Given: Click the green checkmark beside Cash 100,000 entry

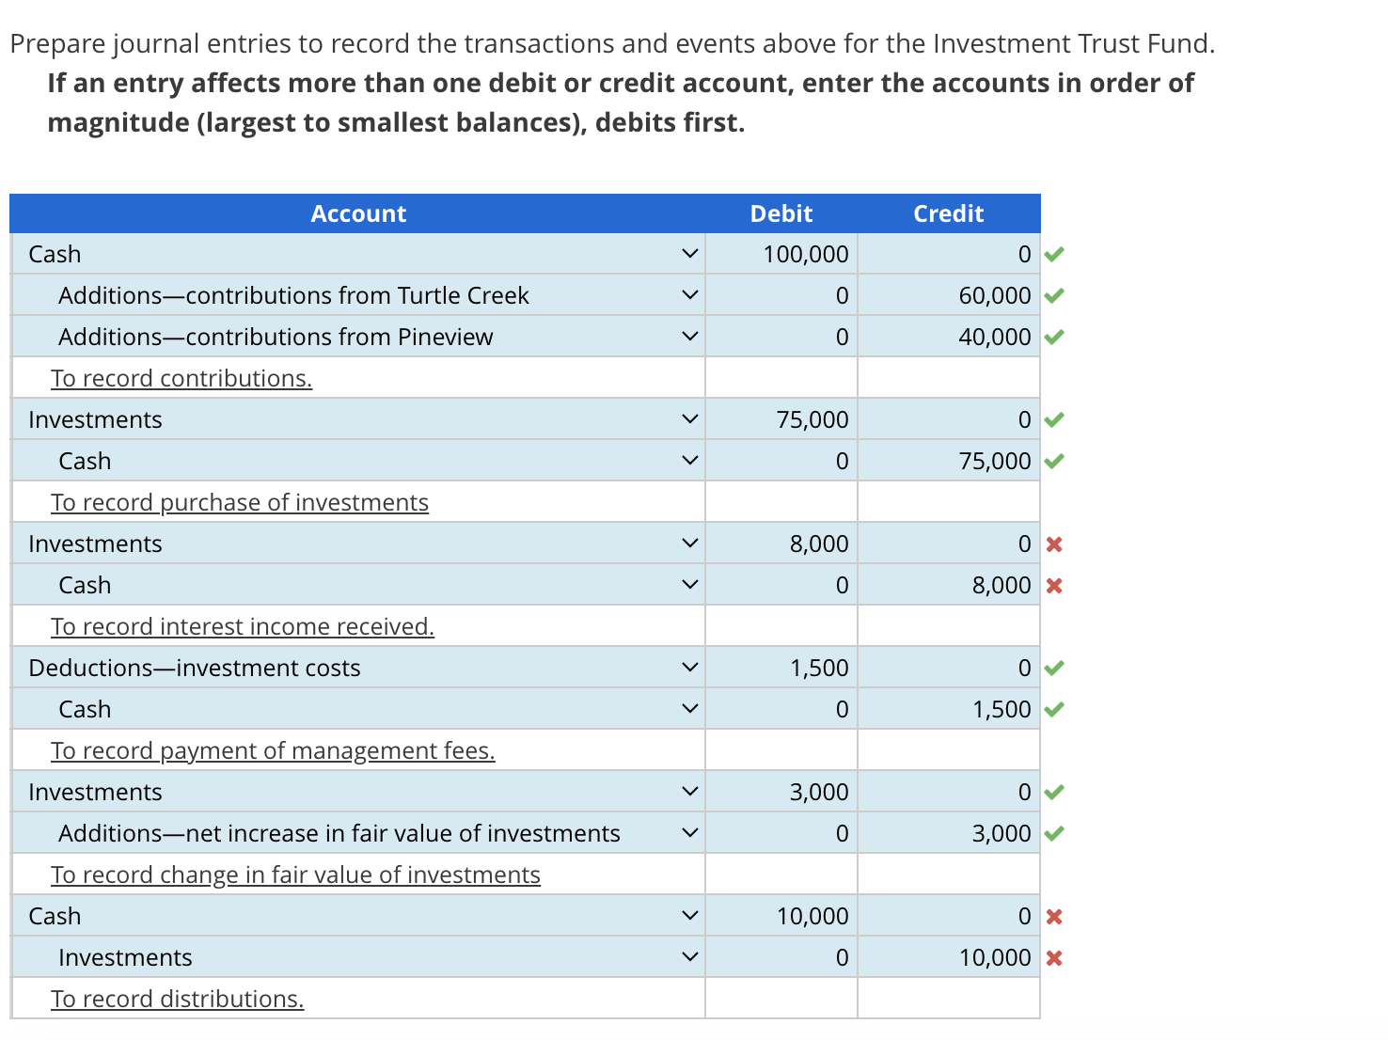Looking at the screenshot, I should tap(1054, 254).
